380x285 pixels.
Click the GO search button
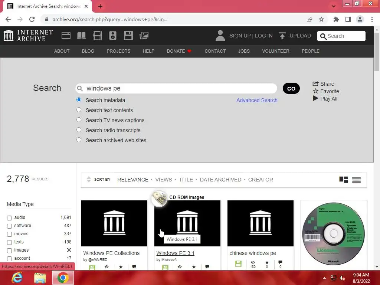[x=291, y=88]
